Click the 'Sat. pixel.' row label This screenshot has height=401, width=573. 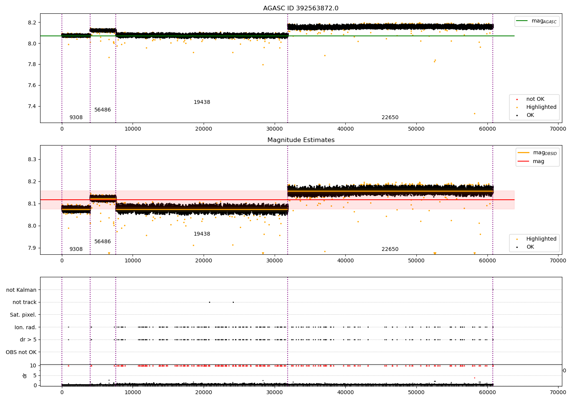(23, 315)
